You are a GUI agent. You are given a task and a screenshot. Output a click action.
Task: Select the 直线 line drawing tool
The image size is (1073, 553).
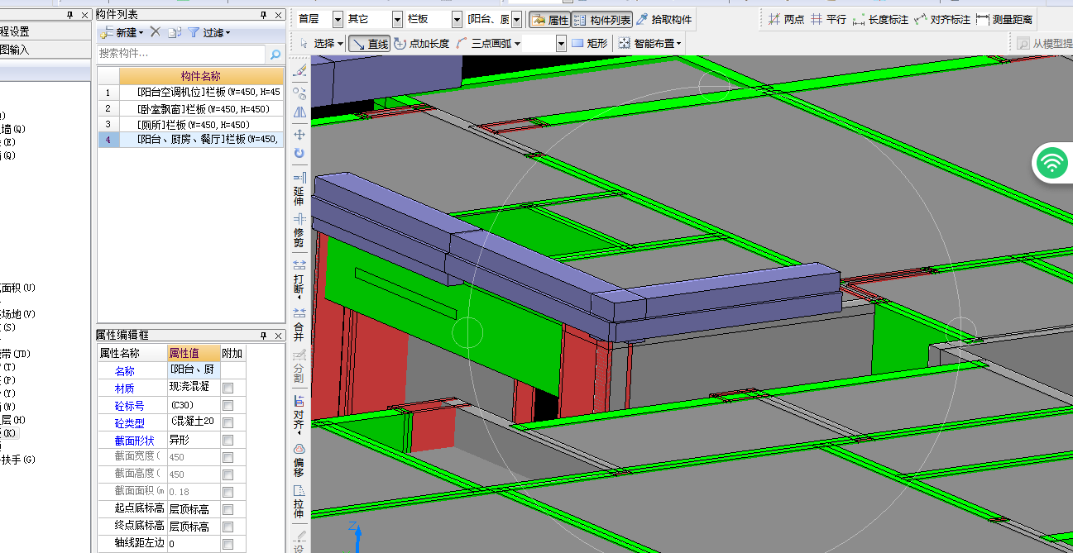pos(369,43)
